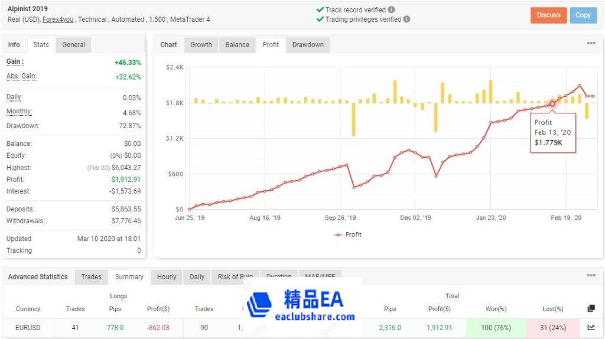
Task: Toggle the Profit series in the chart legend
Action: tap(347, 234)
